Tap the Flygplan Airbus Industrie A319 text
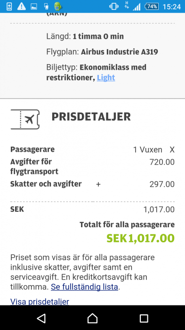 (102, 52)
